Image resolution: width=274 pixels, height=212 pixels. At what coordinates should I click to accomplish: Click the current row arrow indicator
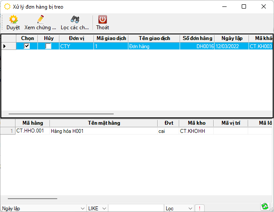(x=5, y=46)
